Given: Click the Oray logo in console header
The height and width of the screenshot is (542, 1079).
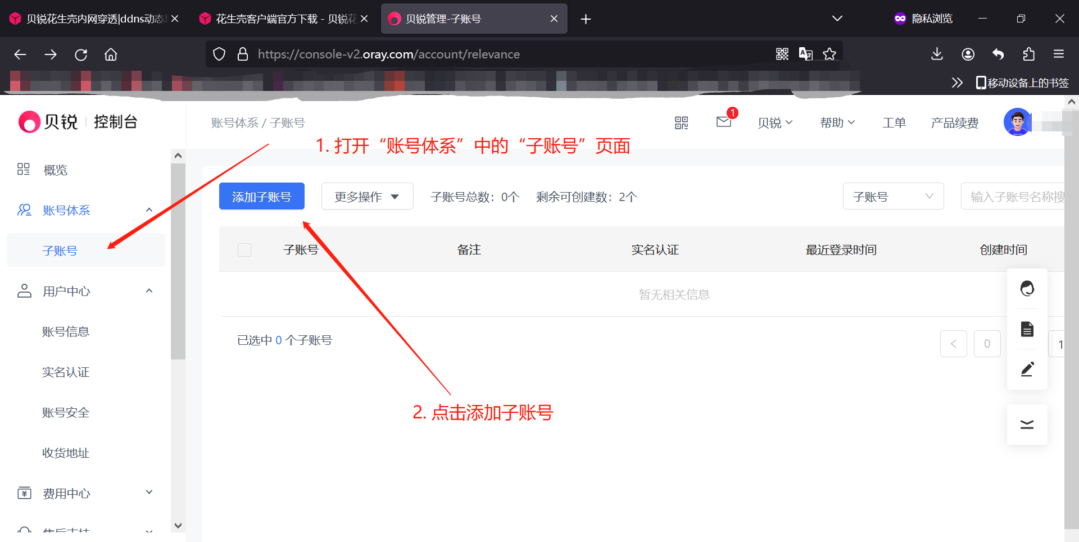Looking at the screenshot, I should click(48, 122).
